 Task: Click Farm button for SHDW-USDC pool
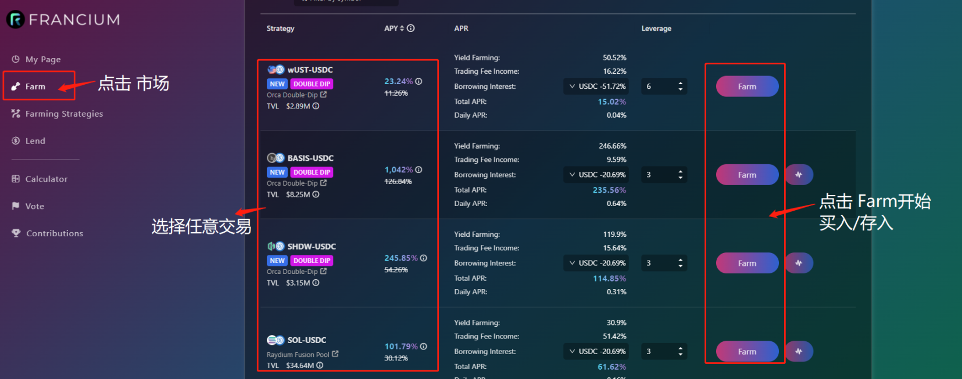tap(747, 263)
